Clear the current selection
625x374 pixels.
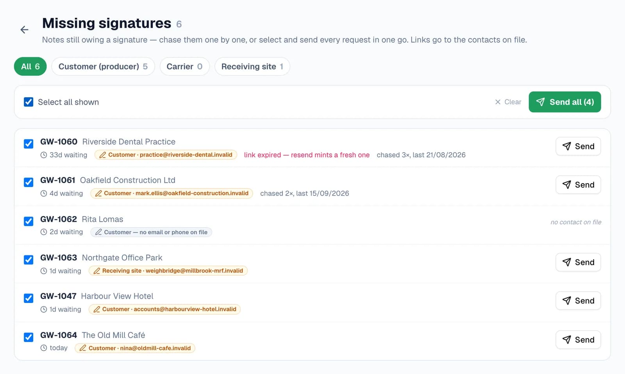(508, 102)
